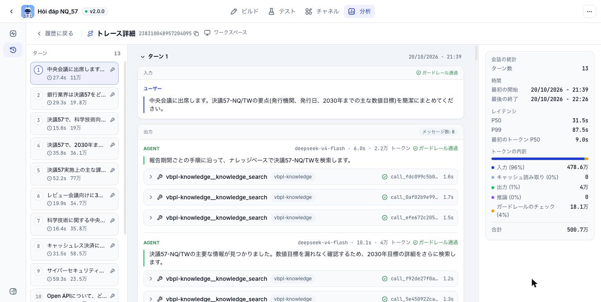The width and height of the screenshot is (601, 302).
Task: Click the pin icon on turn 8 card
Action: pyautogui.click(x=112, y=246)
